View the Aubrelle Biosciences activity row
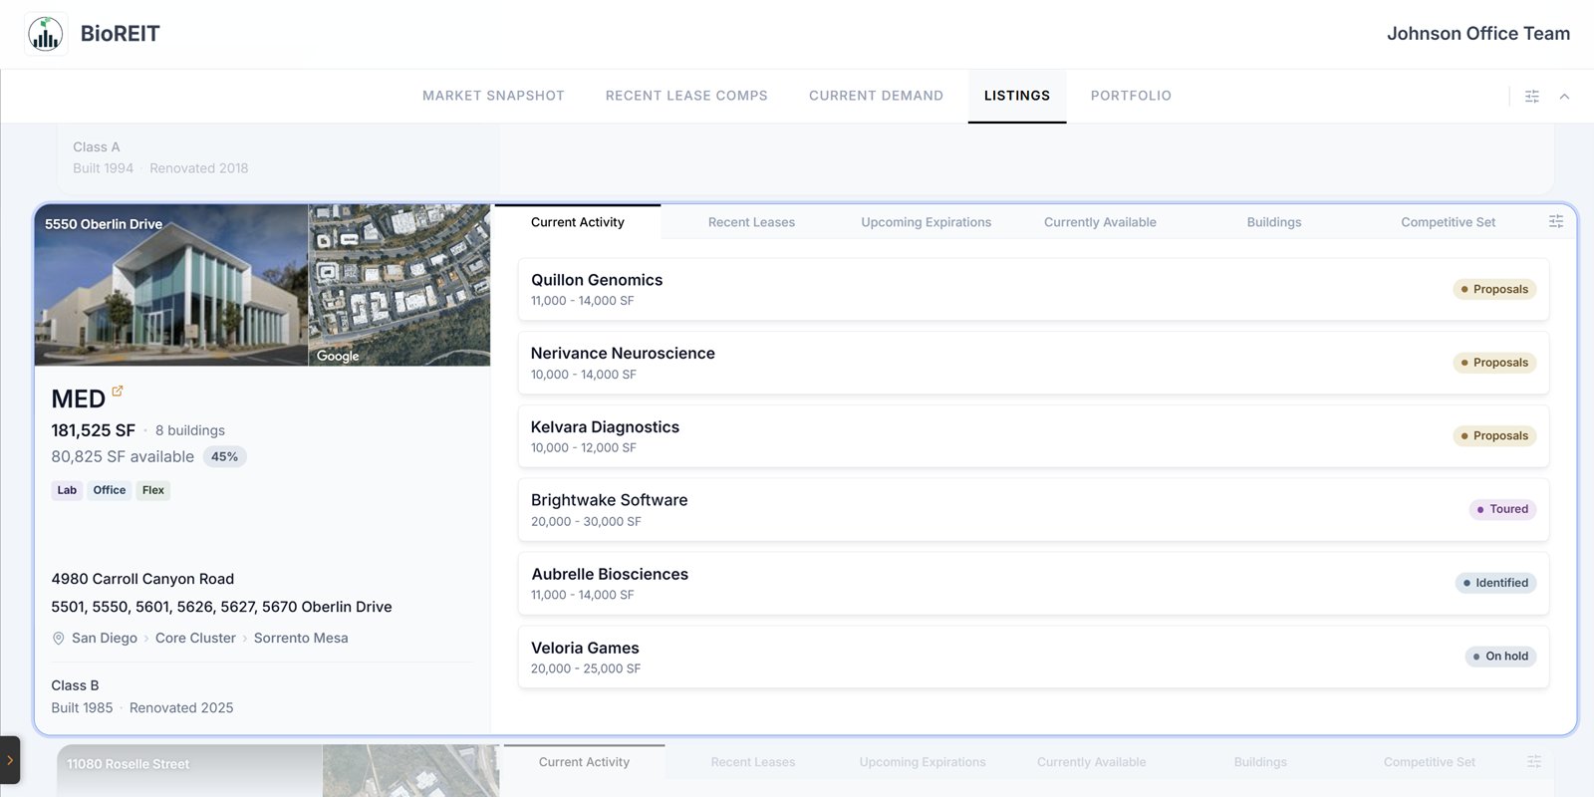The width and height of the screenshot is (1594, 797). point(1033,584)
